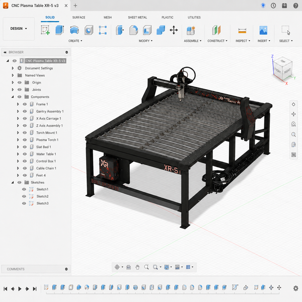
Task: Switch to the SHEET METAL tab
Action: [x=137, y=17]
